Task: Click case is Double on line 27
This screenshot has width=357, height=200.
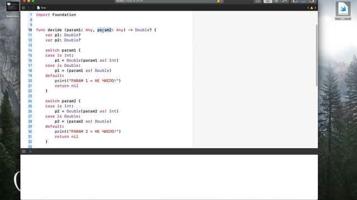Action: point(63,116)
